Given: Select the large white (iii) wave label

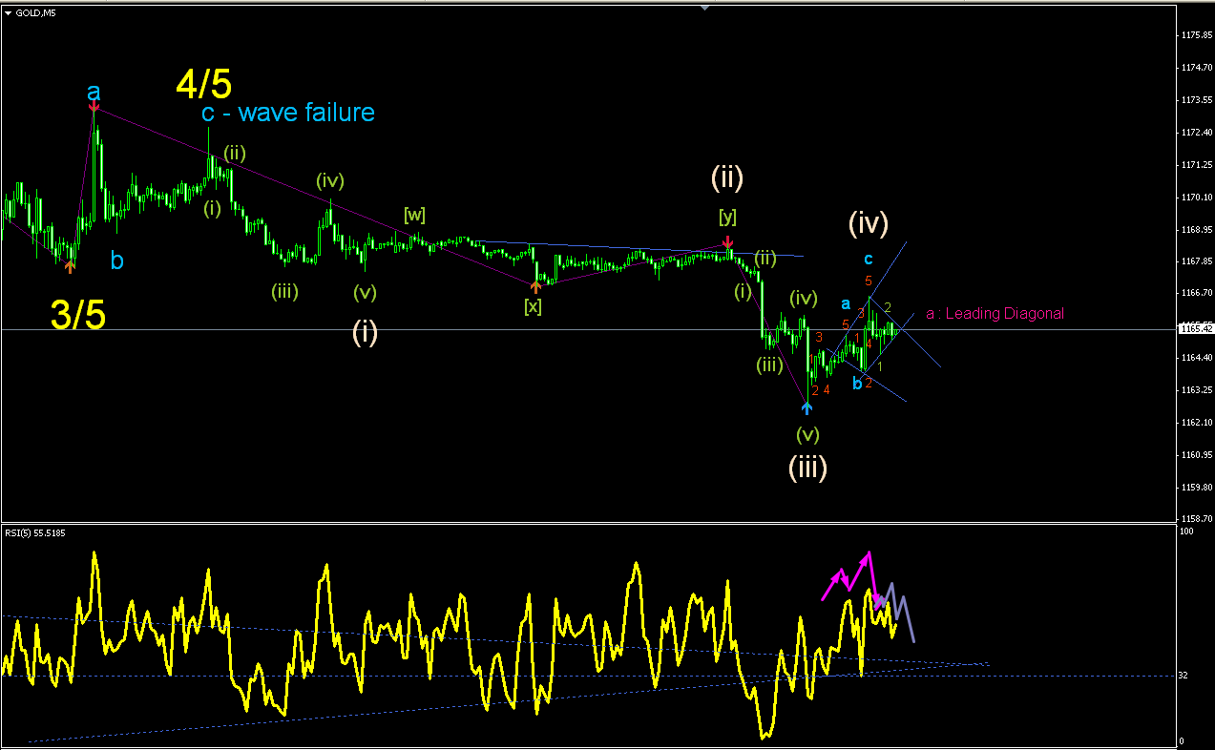Looking at the screenshot, I should [807, 467].
